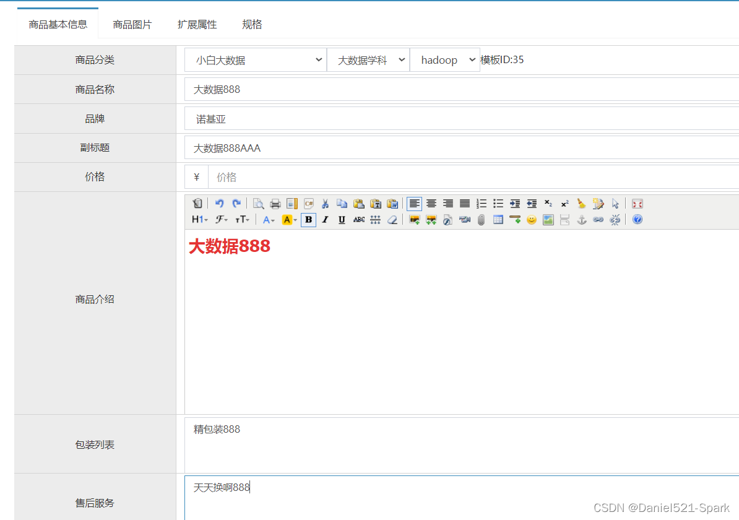739x520 pixels.
Task: Open the H1 heading format dropdown
Action: pyautogui.click(x=200, y=219)
